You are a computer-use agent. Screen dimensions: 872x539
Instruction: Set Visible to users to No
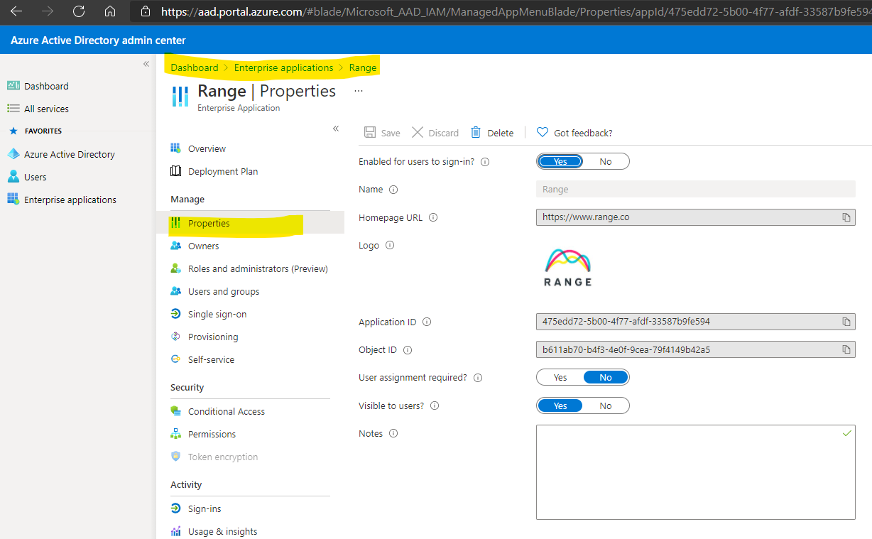[x=606, y=405]
